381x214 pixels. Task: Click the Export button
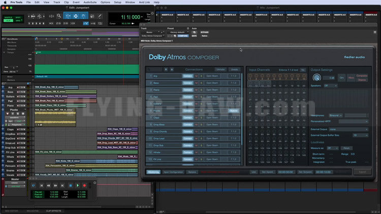[362, 172]
